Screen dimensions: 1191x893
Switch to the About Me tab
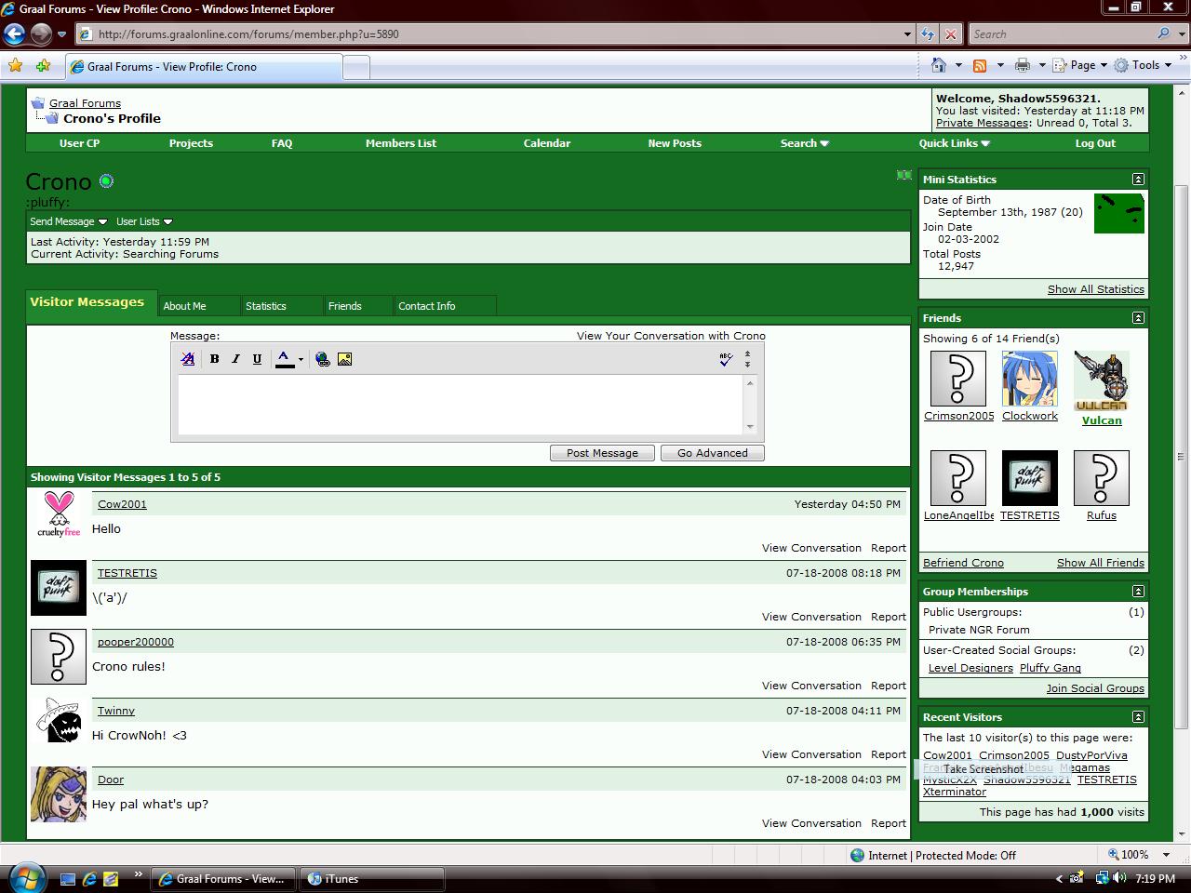point(198,306)
